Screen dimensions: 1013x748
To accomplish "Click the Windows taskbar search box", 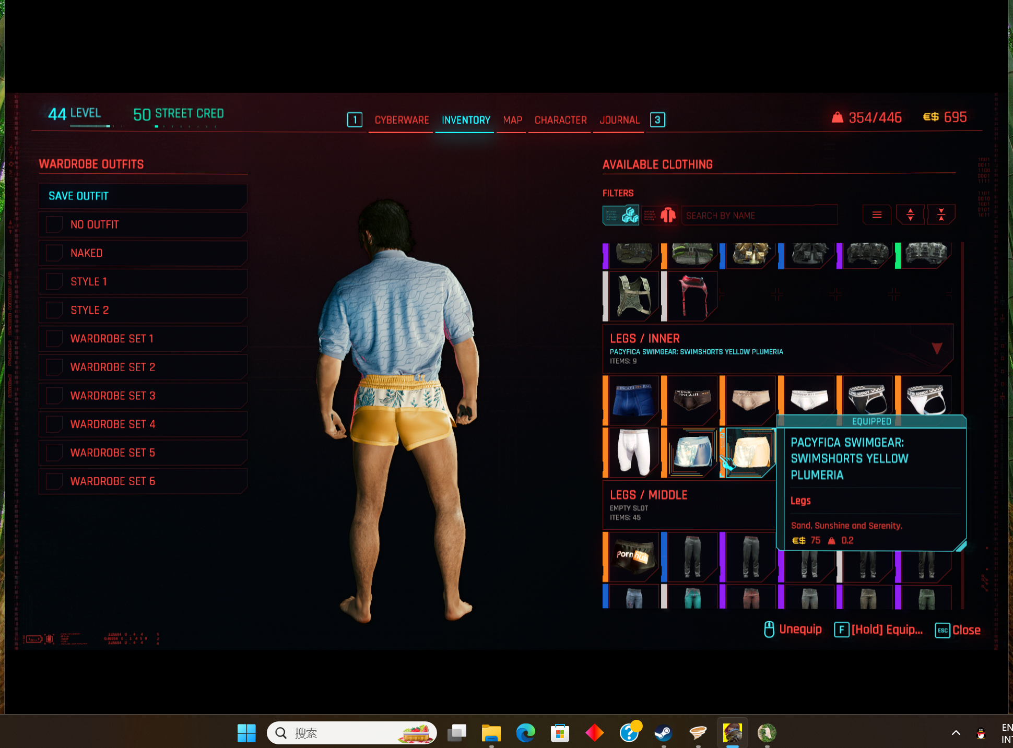I will tap(352, 733).
